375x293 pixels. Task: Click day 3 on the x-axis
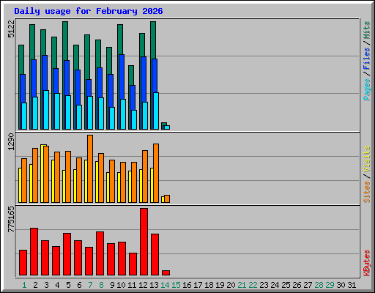(x=46, y=285)
